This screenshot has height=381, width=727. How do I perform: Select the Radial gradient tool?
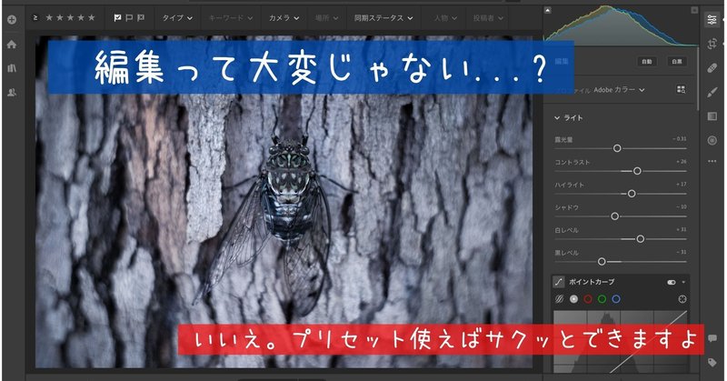(x=712, y=140)
